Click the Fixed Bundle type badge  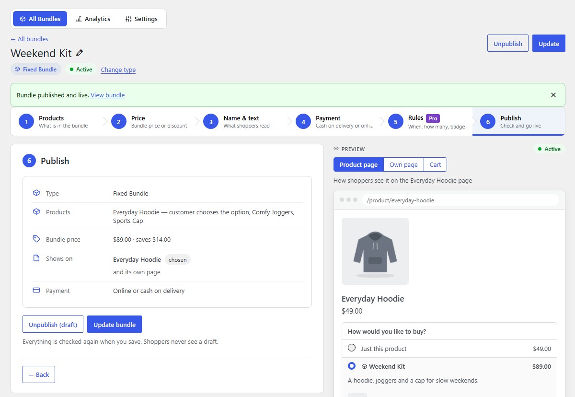click(x=36, y=69)
